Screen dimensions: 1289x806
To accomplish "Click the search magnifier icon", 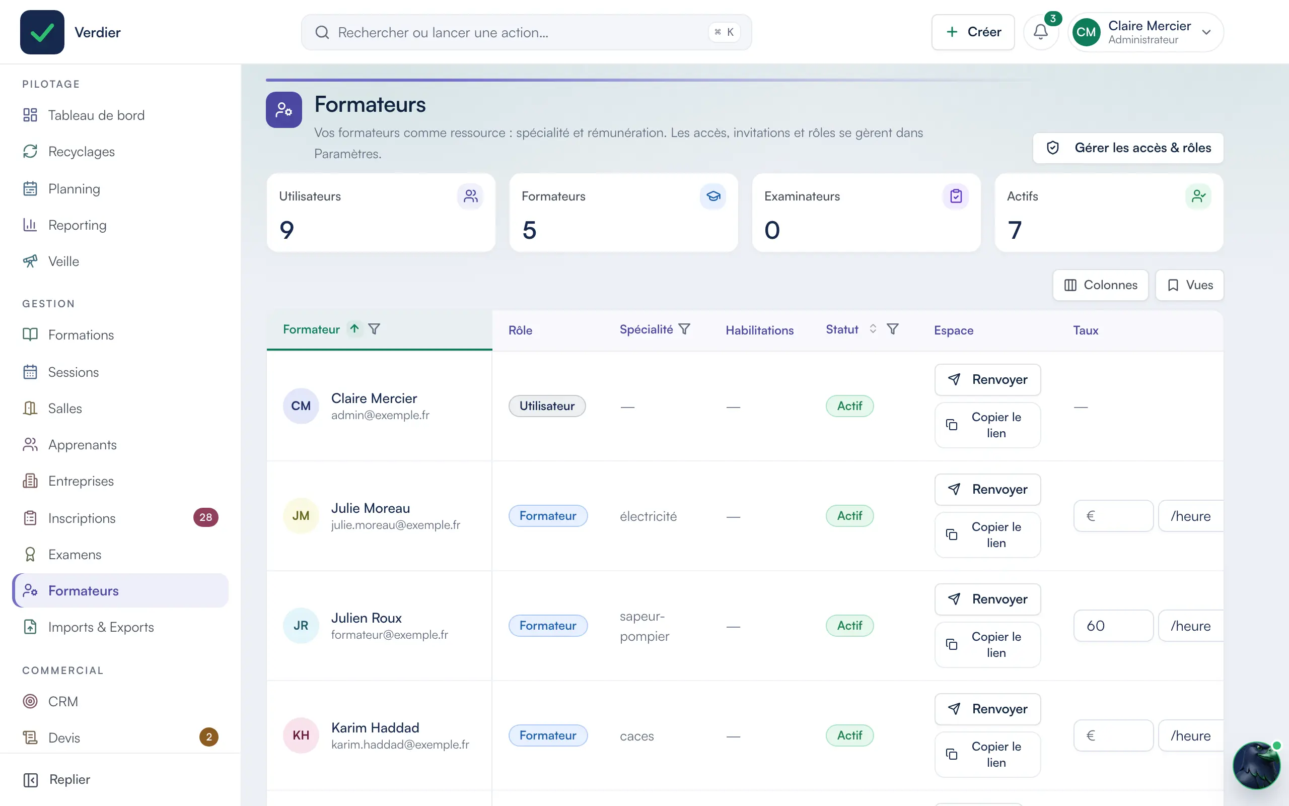I will (x=322, y=33).
